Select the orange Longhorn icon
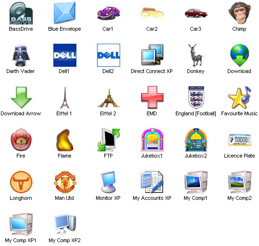This screenshot has height=246, width=259. pos(21,182)
